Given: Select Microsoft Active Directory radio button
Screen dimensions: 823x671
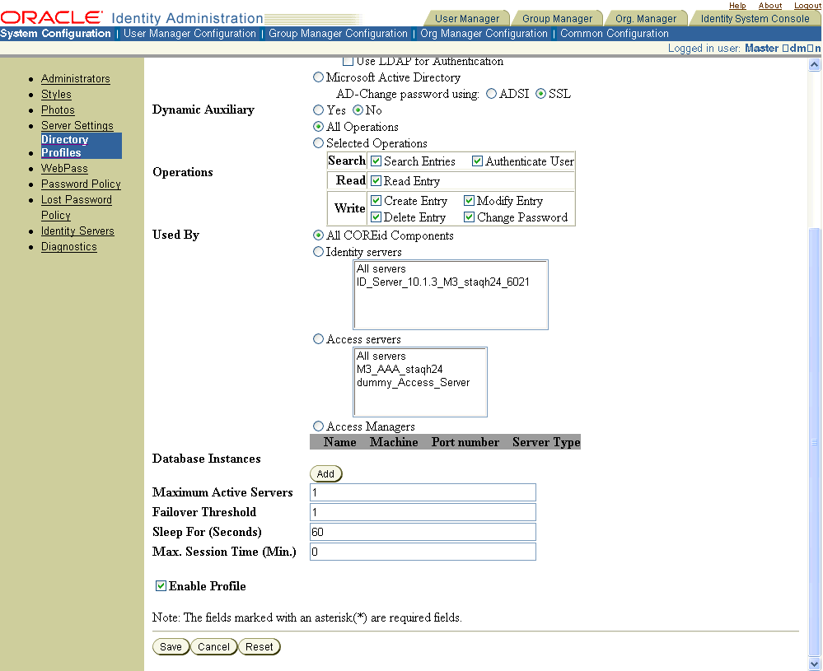Looking at the screenshot, I should tap(318, 77).
